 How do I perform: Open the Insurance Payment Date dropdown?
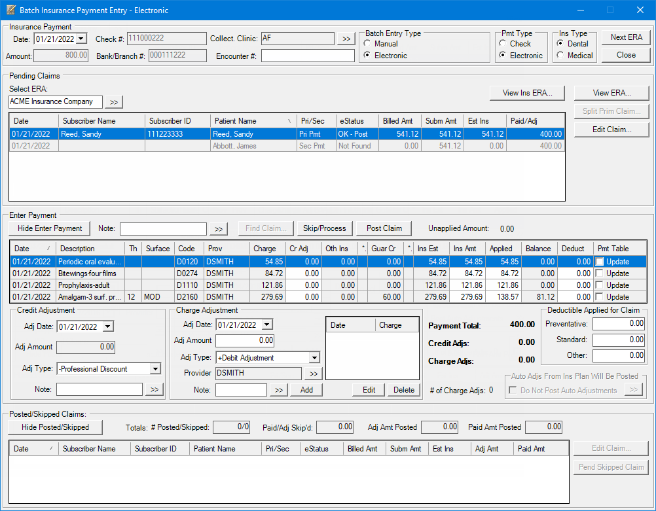[x=81, y=39]
